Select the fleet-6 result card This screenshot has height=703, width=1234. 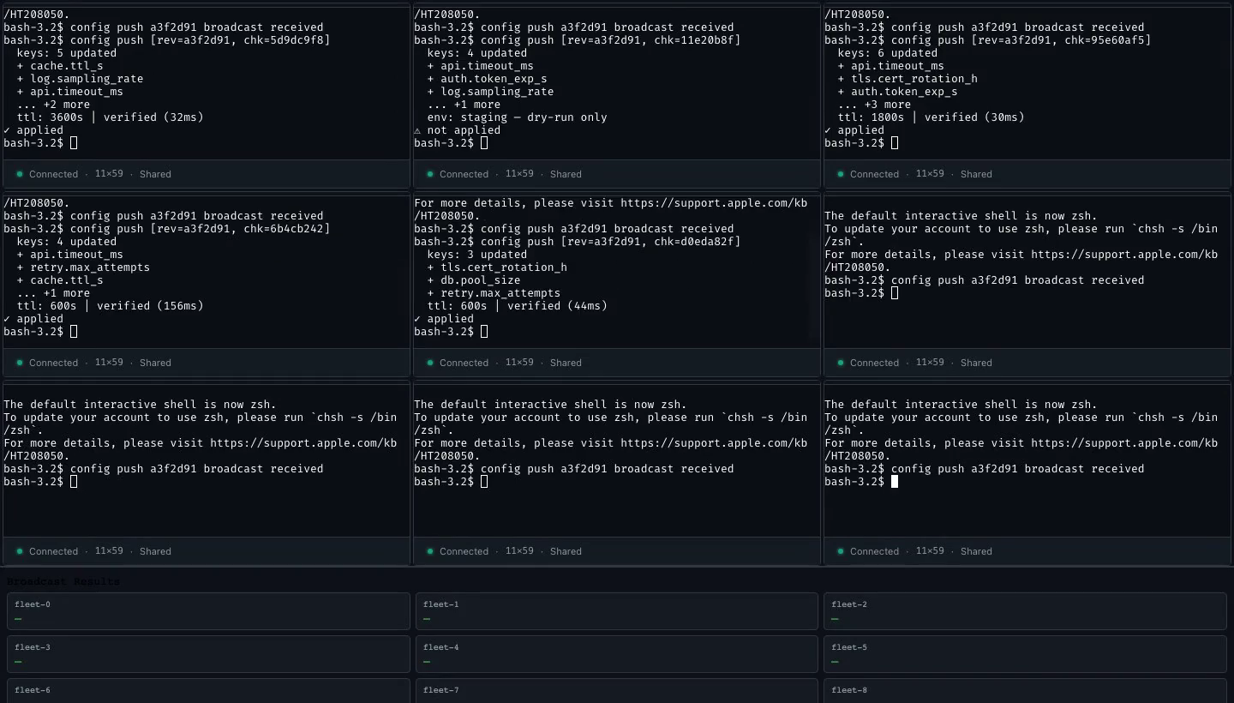click(208, 691)
